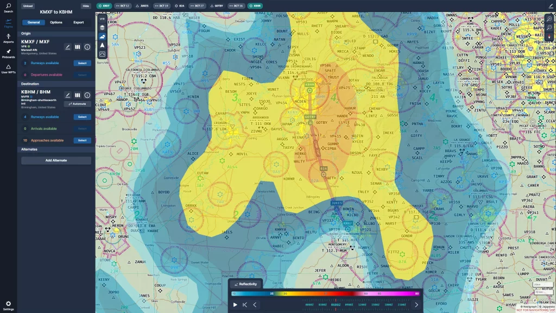This screenshot has width=556, height=313.
Task: Click the GOTBY waypoint label on map
Action: coord(310,116)
